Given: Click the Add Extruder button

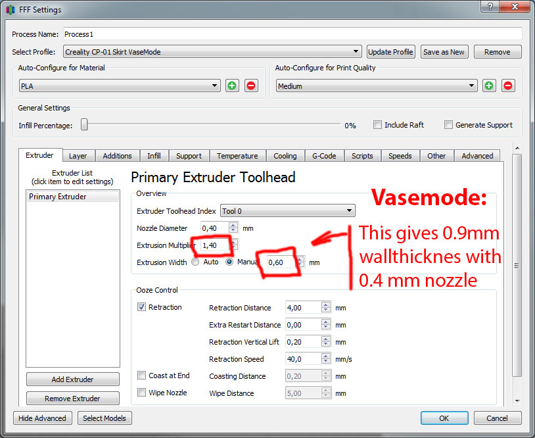Looking at the screenshot, I should (x=73, y=379).
